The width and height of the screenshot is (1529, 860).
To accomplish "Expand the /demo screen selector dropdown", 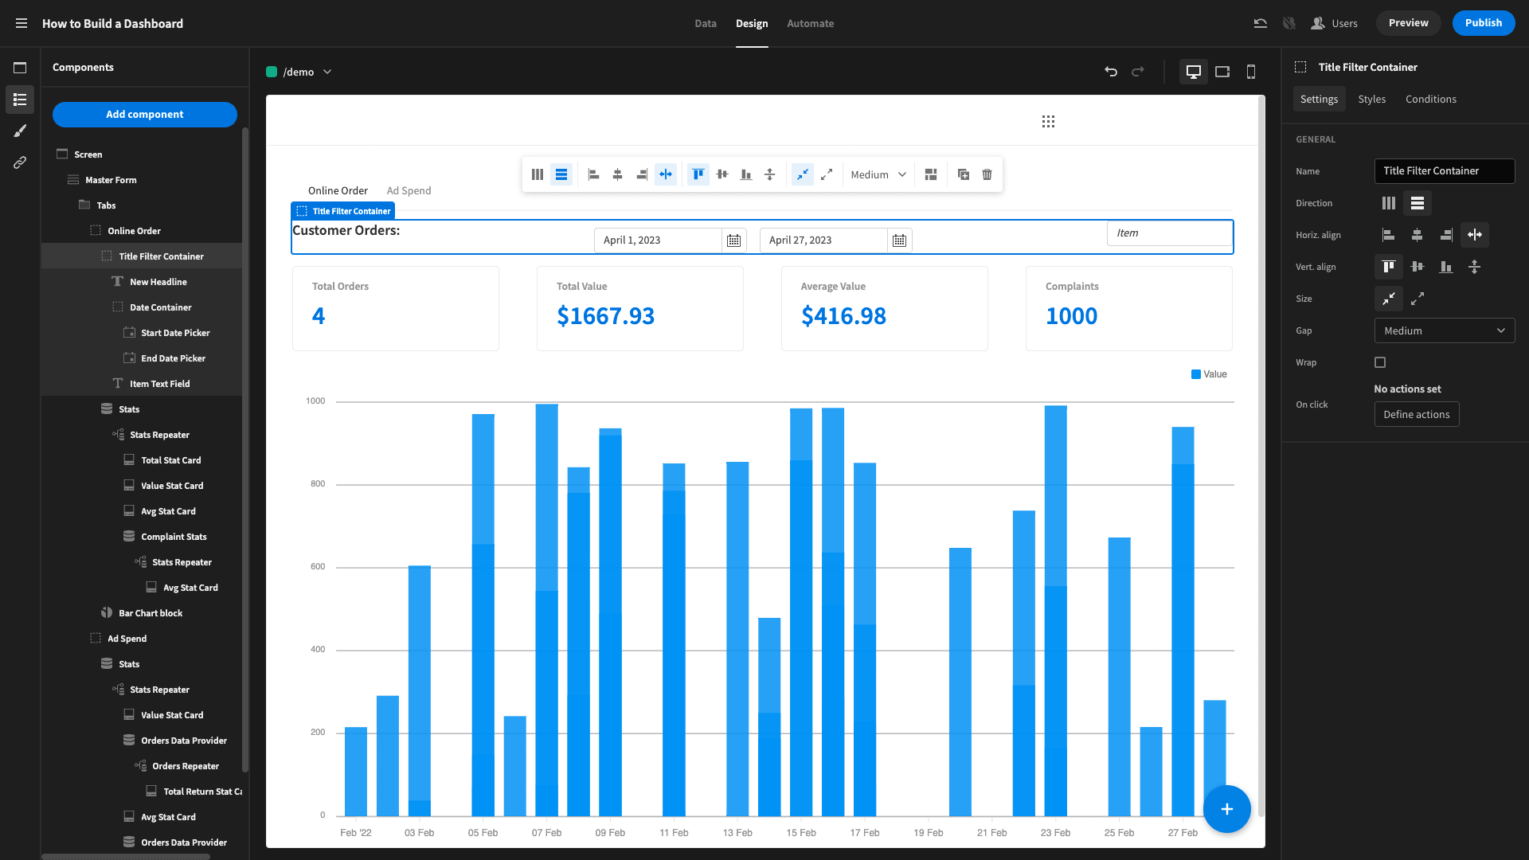I will tap(327, 72).
